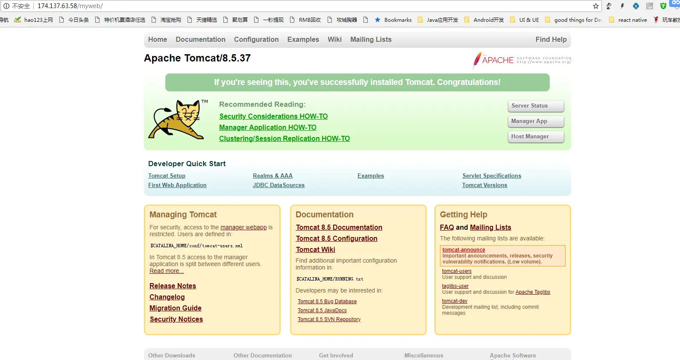680x360 pixels.
Task: Click the gray RP extension icon
Action: [x=650, y=6]
